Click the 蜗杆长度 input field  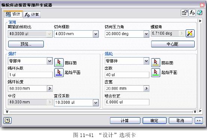coord(27,88)
